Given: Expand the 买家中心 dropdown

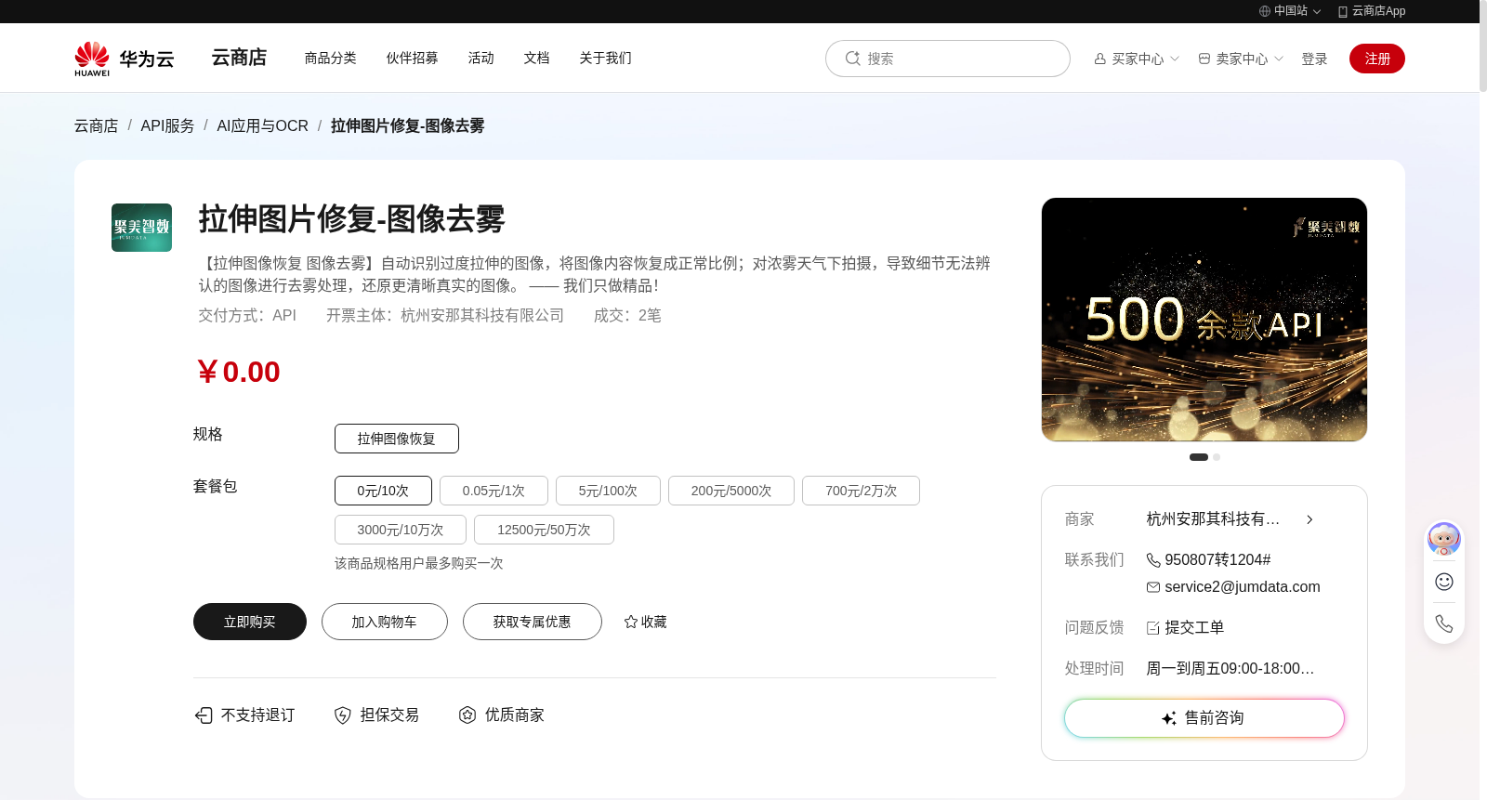Looking at the screenshot, I should [1175, 59].
